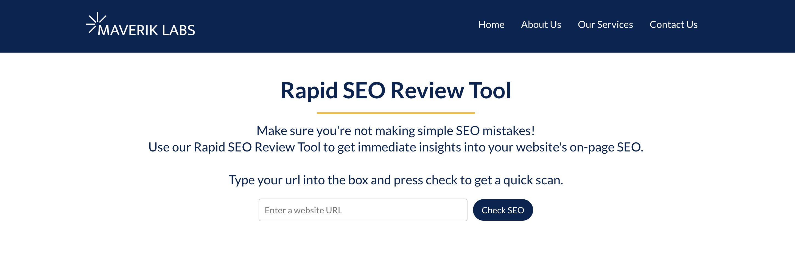Viewport: 795px width, 258px height.
Task: Click the SEO mistakes tagline text
Action: pos(396,131)
